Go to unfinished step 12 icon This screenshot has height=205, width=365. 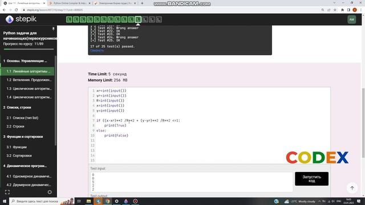(x=145, y=19)
